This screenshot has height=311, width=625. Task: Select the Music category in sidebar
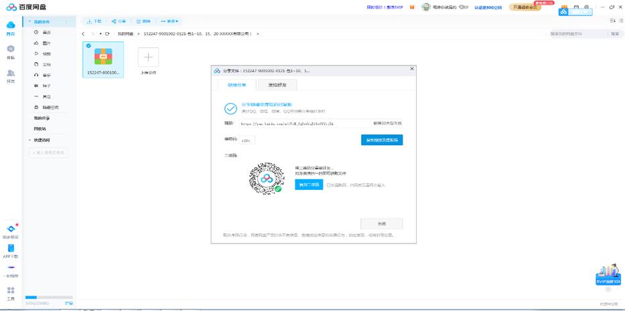pyautogui.click(x=43, y=76)
